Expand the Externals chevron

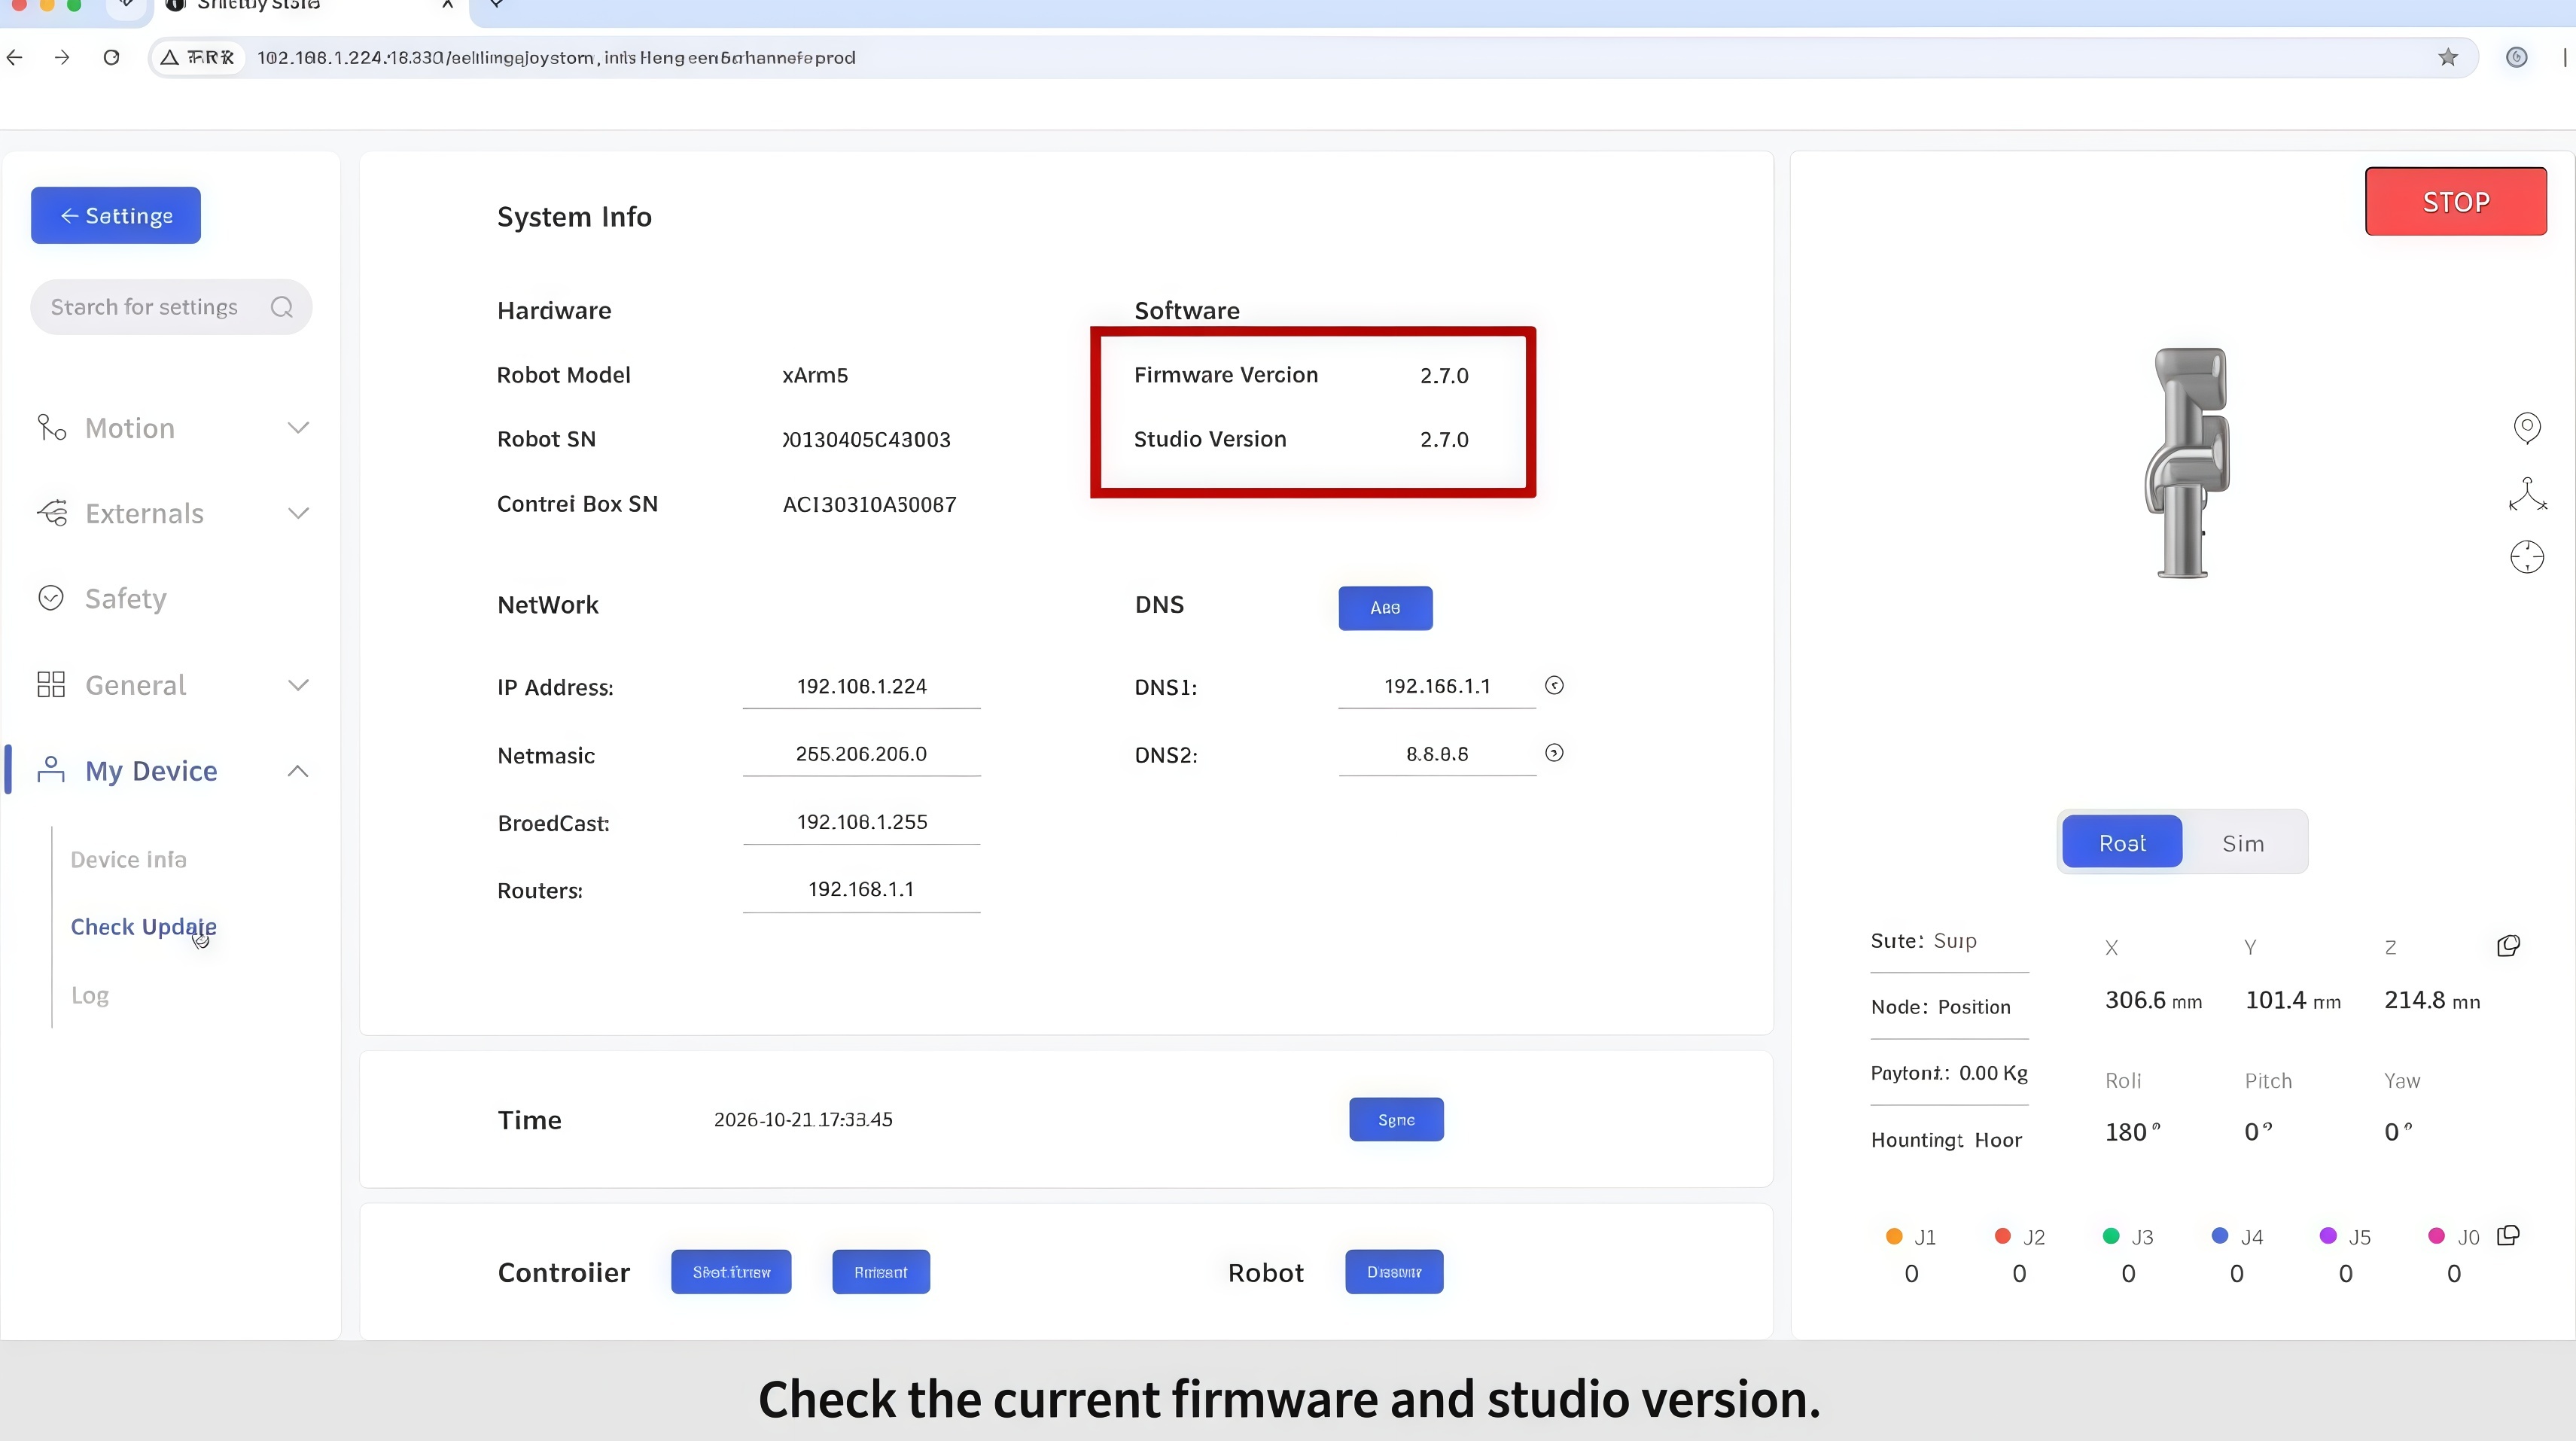298,514
